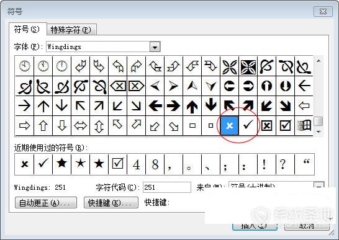Close the 符号 dialog
This screenshot has height=240, width=339.
point(323,11)
